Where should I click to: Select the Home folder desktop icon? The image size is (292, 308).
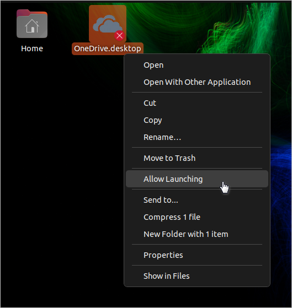pyautogui.click(x=32, y=24)
